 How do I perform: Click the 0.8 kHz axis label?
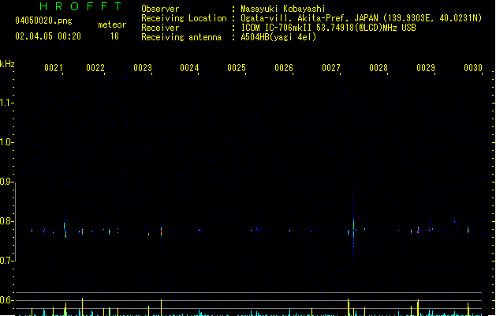[5, 221]
